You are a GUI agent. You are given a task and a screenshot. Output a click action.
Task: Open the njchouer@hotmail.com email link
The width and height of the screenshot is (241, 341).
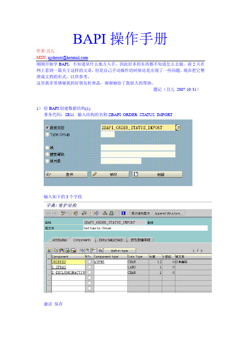click(68, 57)
